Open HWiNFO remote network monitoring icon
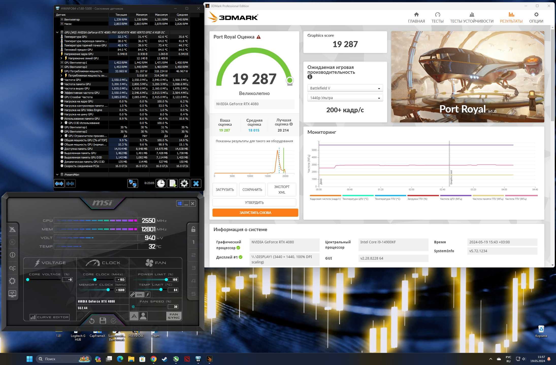This screenshot has height=365, width=556. click(133, 183)
